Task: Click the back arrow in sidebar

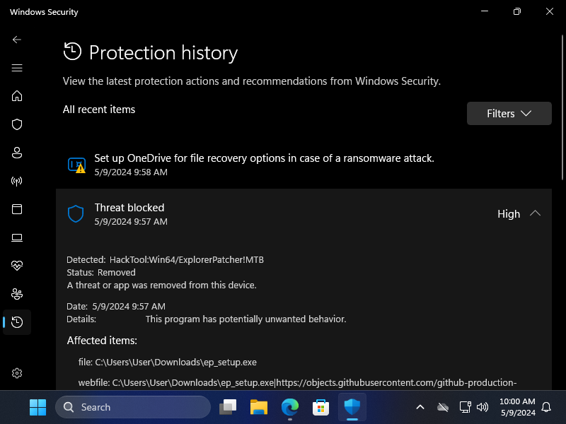Action: click(17, 40)
